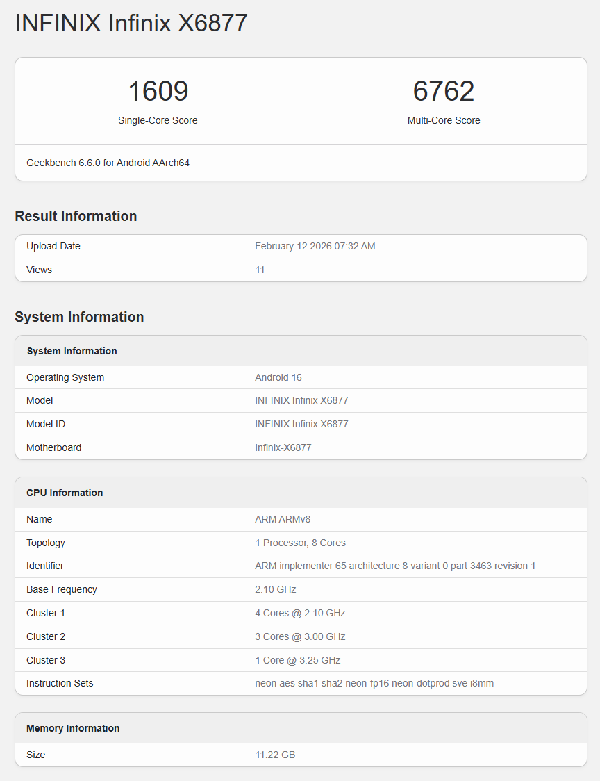Click the CPU Information panel header

65,493
